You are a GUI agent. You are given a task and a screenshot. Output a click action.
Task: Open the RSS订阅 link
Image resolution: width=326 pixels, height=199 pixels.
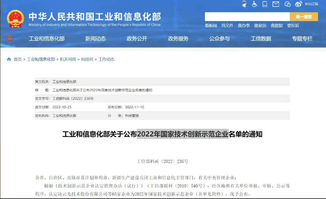312,4
